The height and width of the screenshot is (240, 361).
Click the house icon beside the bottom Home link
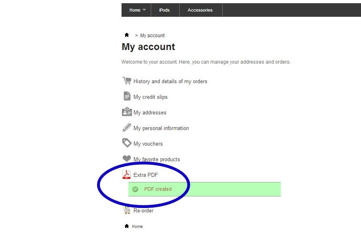(127, 226)
